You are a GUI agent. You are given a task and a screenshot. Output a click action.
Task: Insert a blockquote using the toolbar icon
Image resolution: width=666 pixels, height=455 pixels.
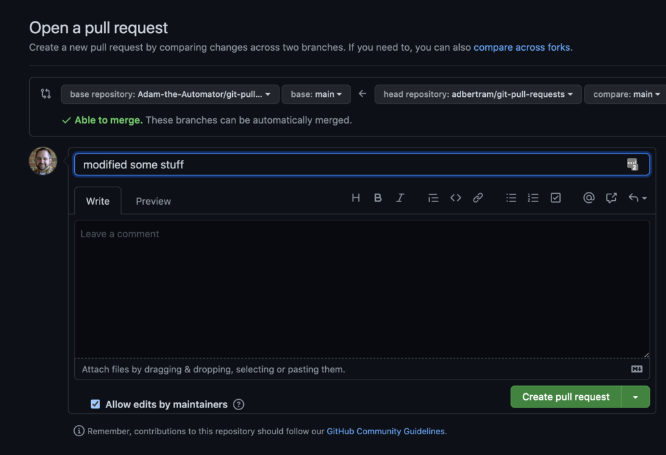click(x=433, y=198)
